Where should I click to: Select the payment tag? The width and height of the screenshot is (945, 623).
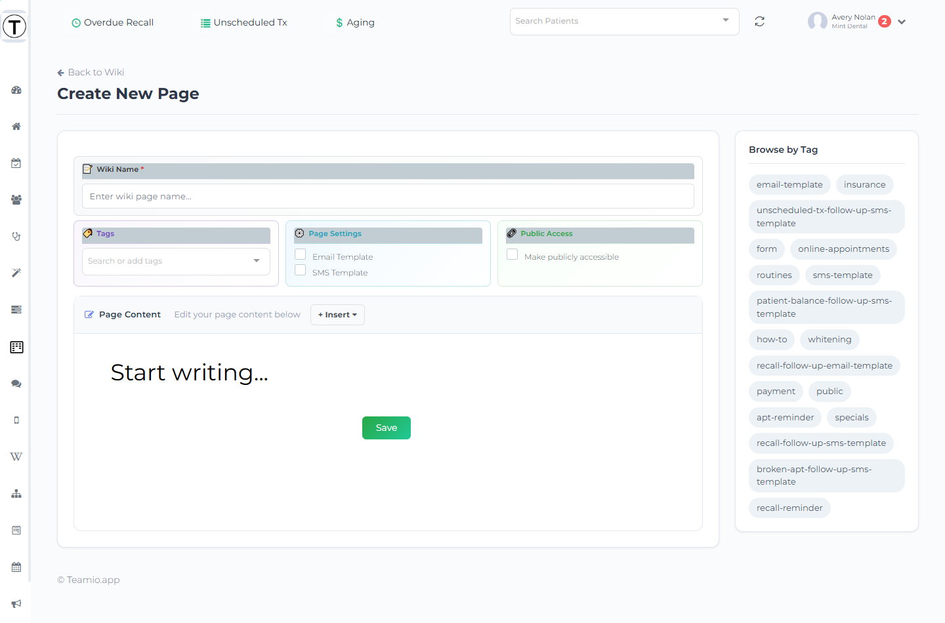pyautogui.click(x=776, y=392)
